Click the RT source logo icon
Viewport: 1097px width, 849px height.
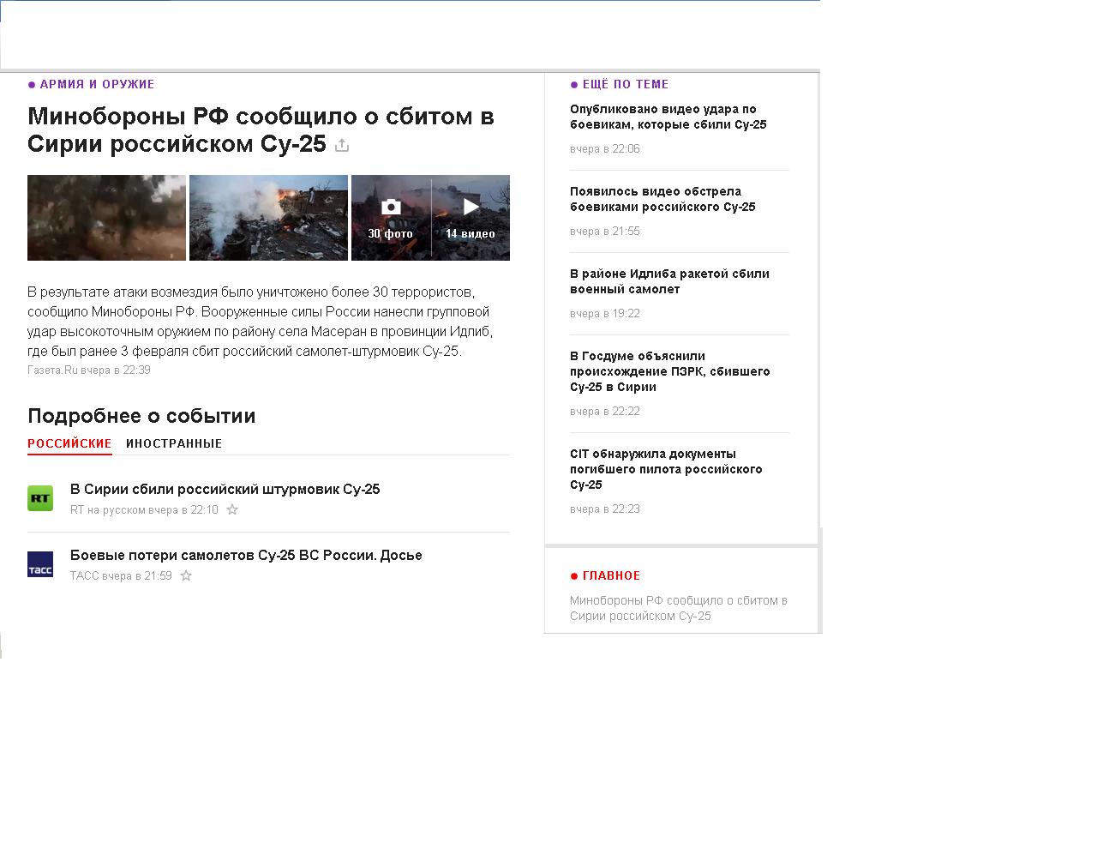[40, 498]
